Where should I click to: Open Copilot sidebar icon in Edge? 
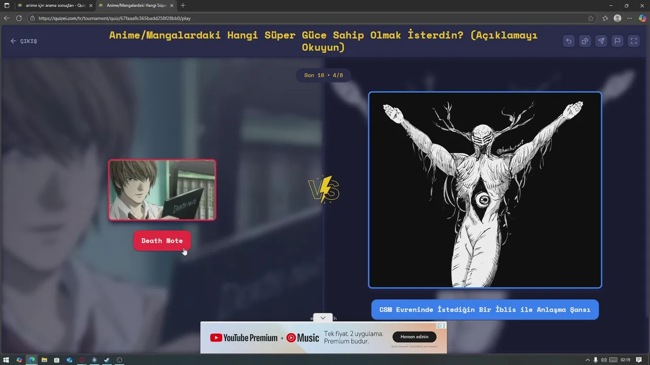pos(642,18)
